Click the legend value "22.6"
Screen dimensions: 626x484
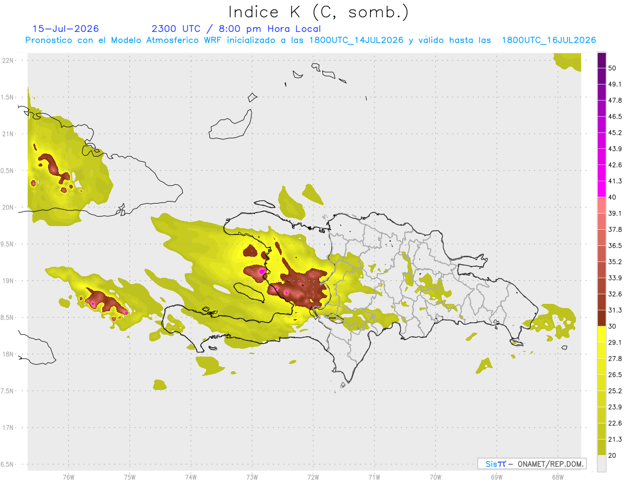click(x=615, y=423)
